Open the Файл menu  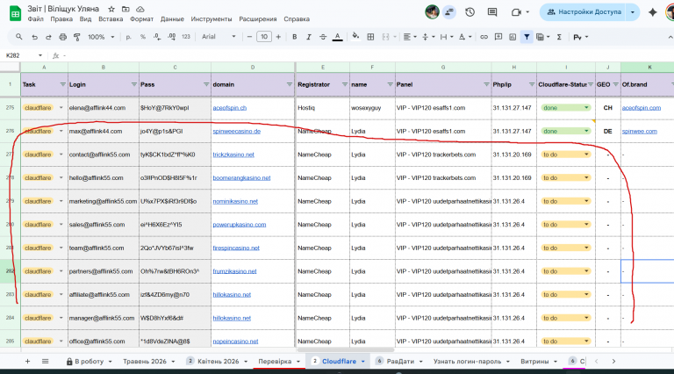[x=35, y=19]
